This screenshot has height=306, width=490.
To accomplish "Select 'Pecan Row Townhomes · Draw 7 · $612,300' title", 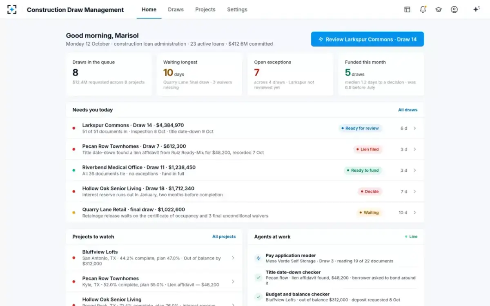I will [134, 146].
